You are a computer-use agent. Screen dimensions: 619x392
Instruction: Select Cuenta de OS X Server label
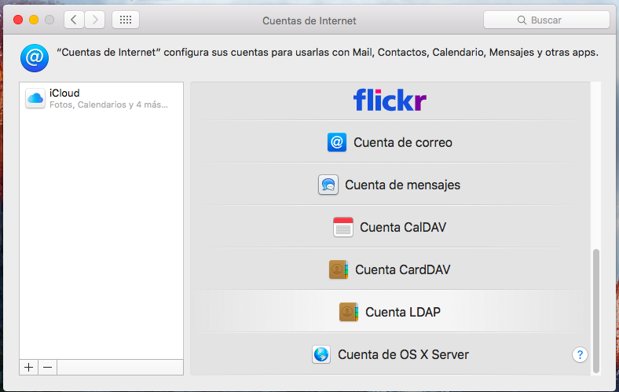click(403, 354)
